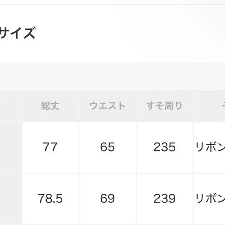Click the gray row label cell beside 77
The image size is (225, 225).
(x=11, y=147)
